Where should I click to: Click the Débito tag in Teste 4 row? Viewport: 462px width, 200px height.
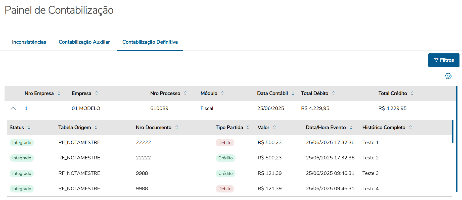pyautogui.click(x=225, y=189)
